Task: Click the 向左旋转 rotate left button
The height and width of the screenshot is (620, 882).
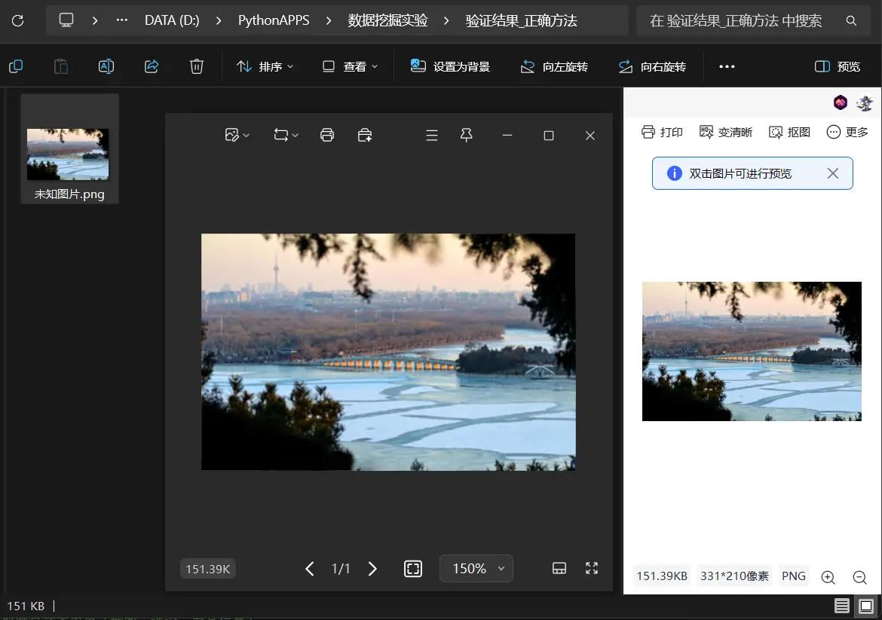Action: point(554,66)
